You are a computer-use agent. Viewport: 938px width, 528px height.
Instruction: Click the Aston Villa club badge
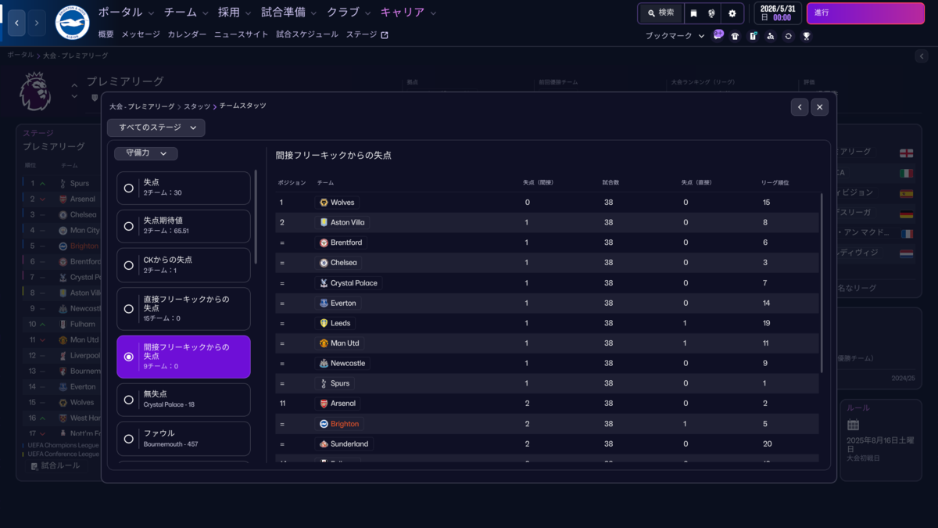pyautogui.click(x=324, y=222)
